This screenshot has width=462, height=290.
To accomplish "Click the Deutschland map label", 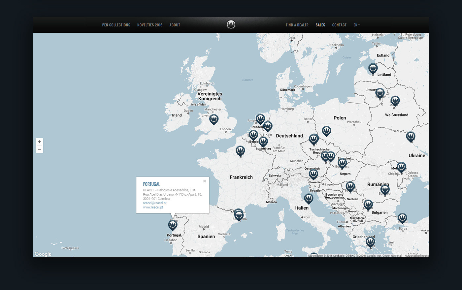I will click(x=289, y=136).
